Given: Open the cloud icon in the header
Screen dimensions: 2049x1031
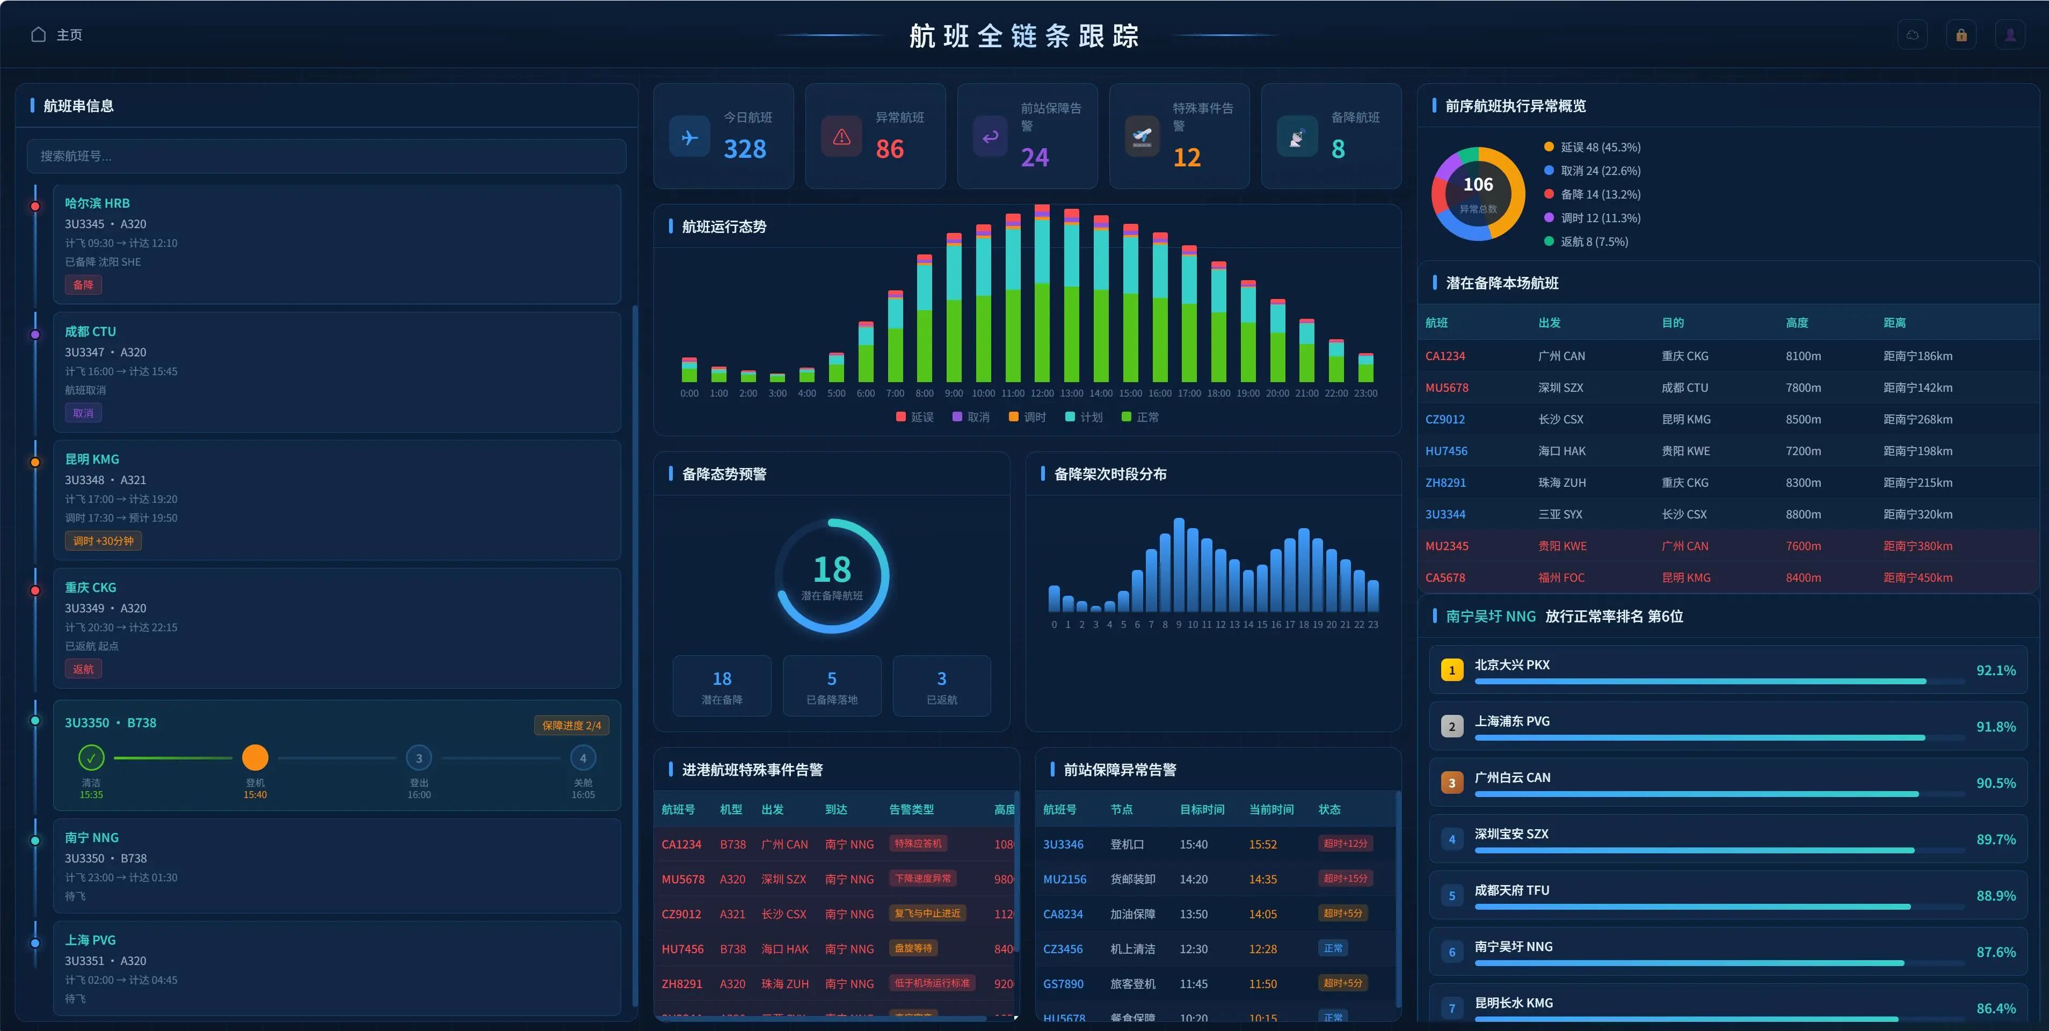Looking at the screenshot, I should (1912, 35).
